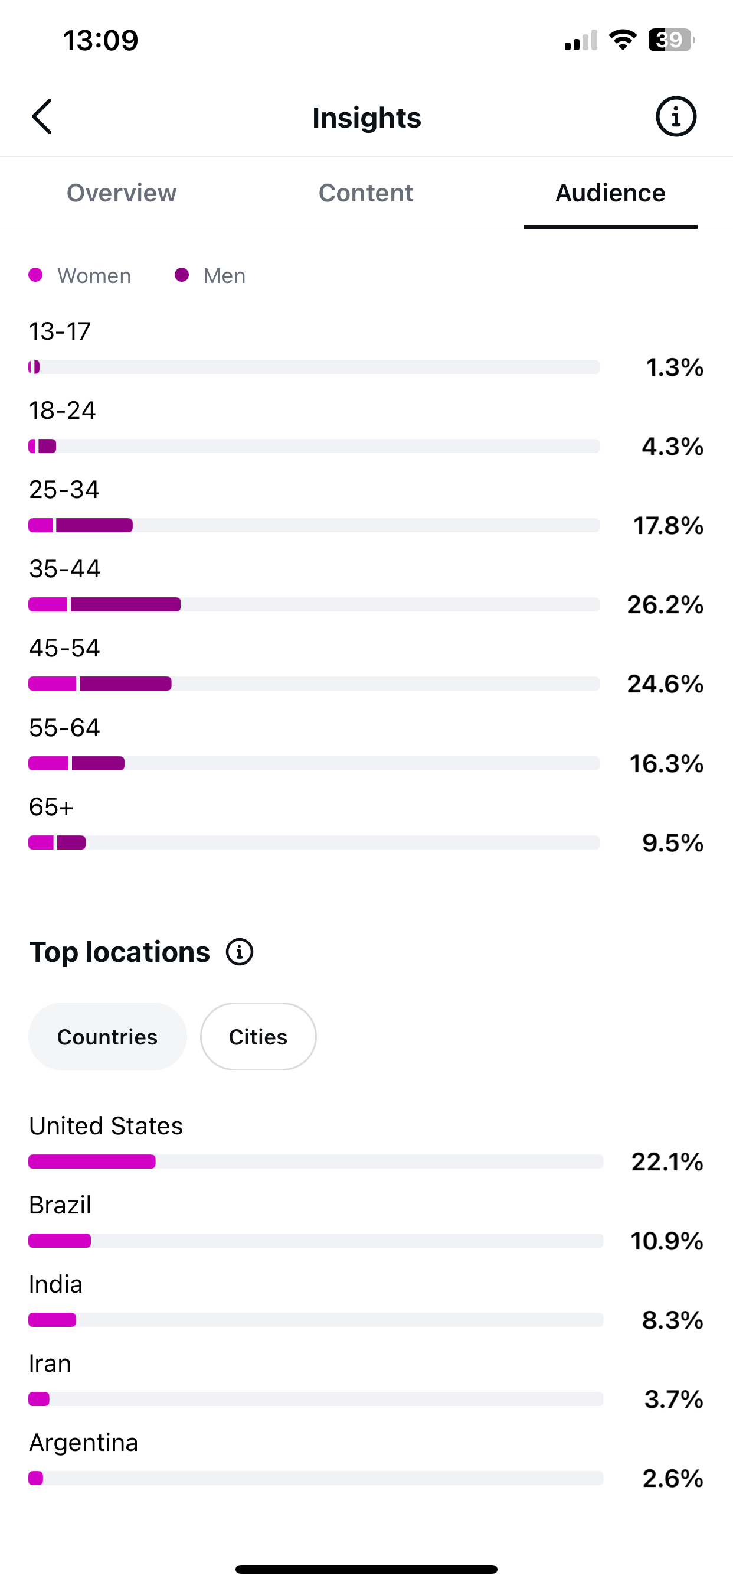
Task: Select the Countries filter chip
Action: (x=107, y=1037)
